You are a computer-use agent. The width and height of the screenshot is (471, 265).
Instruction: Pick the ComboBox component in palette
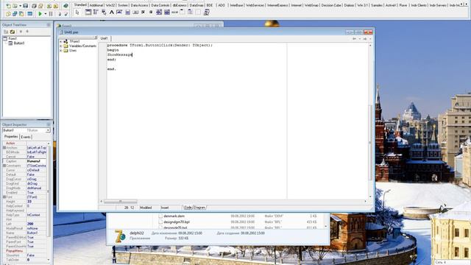click(x=167, y=13)
